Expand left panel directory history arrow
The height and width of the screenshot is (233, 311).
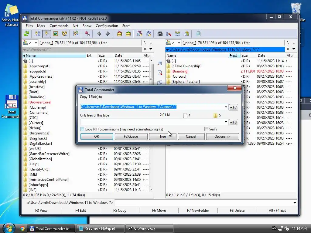pos(151,49)
